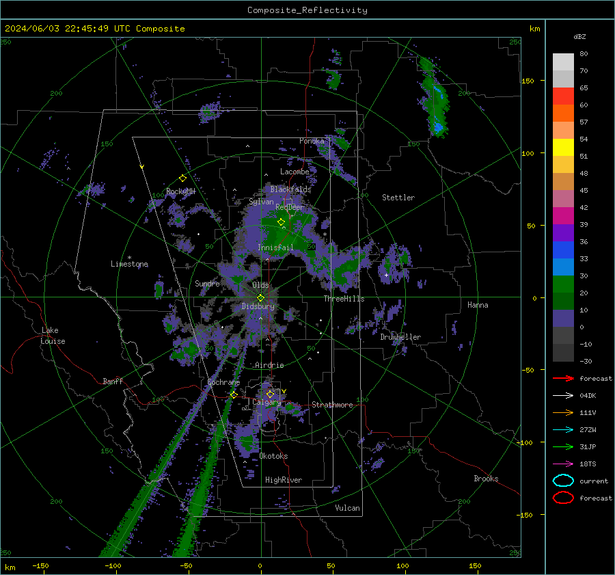Select the yellow 54–51 dBZ color swatch
Screen dimensions: 615x575
click(x=563, y=147)
